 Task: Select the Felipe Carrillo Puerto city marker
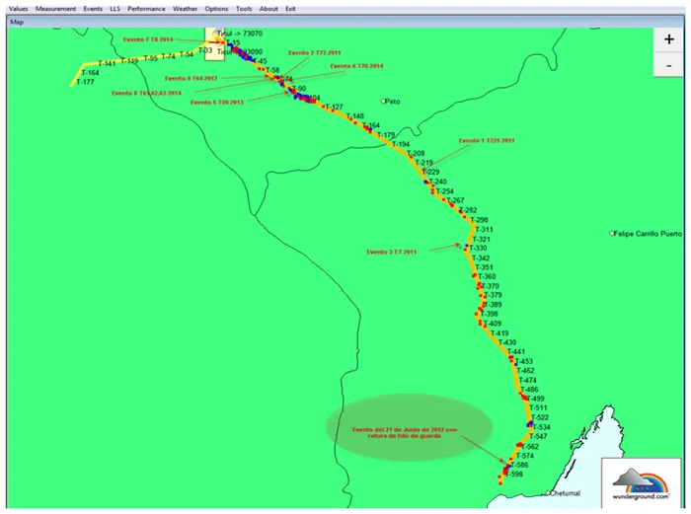pyautogui.click(x=613, y=234)
